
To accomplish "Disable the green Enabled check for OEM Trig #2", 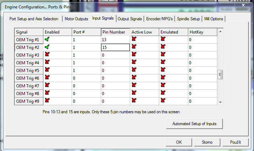I will 47,47.
